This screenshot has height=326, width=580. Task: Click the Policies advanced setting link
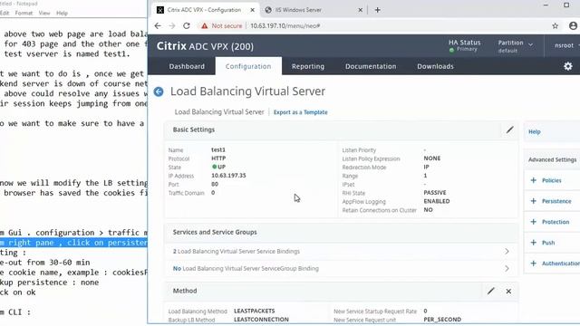pos(552,180)
